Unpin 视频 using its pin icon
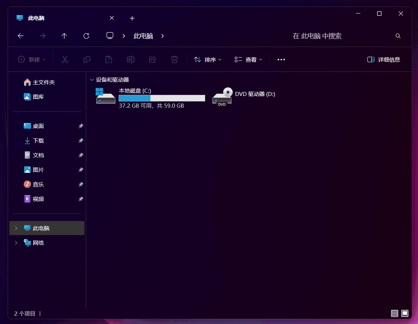 click(81, 199)
